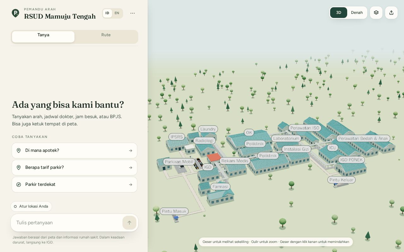Select the upper Poliklinik map label
The image size is (404, 252).
point(255,144)
